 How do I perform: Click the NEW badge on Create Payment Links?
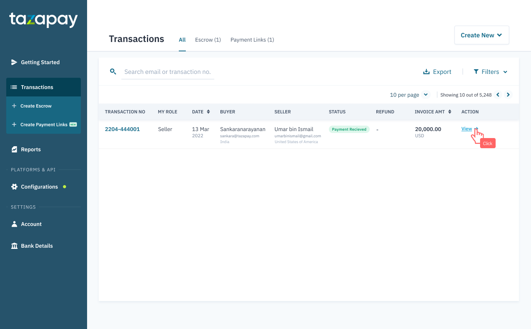click(x=73, y=124)
